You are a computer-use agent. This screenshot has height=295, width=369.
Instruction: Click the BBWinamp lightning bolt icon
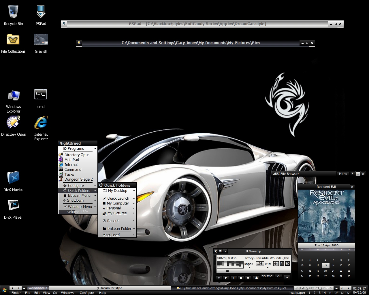click(287, 277)
